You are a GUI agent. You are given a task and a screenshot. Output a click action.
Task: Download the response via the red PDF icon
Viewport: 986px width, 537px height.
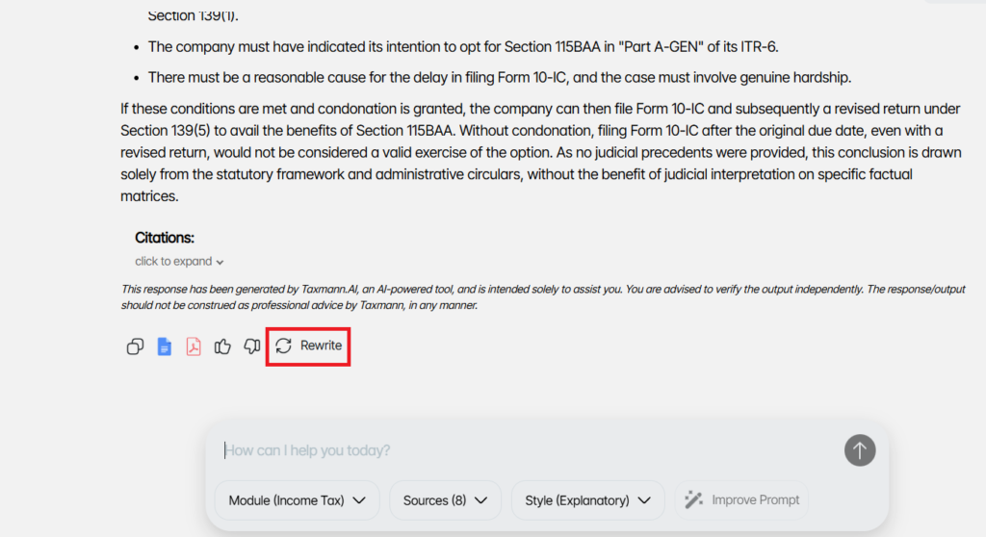pos(194,346)
